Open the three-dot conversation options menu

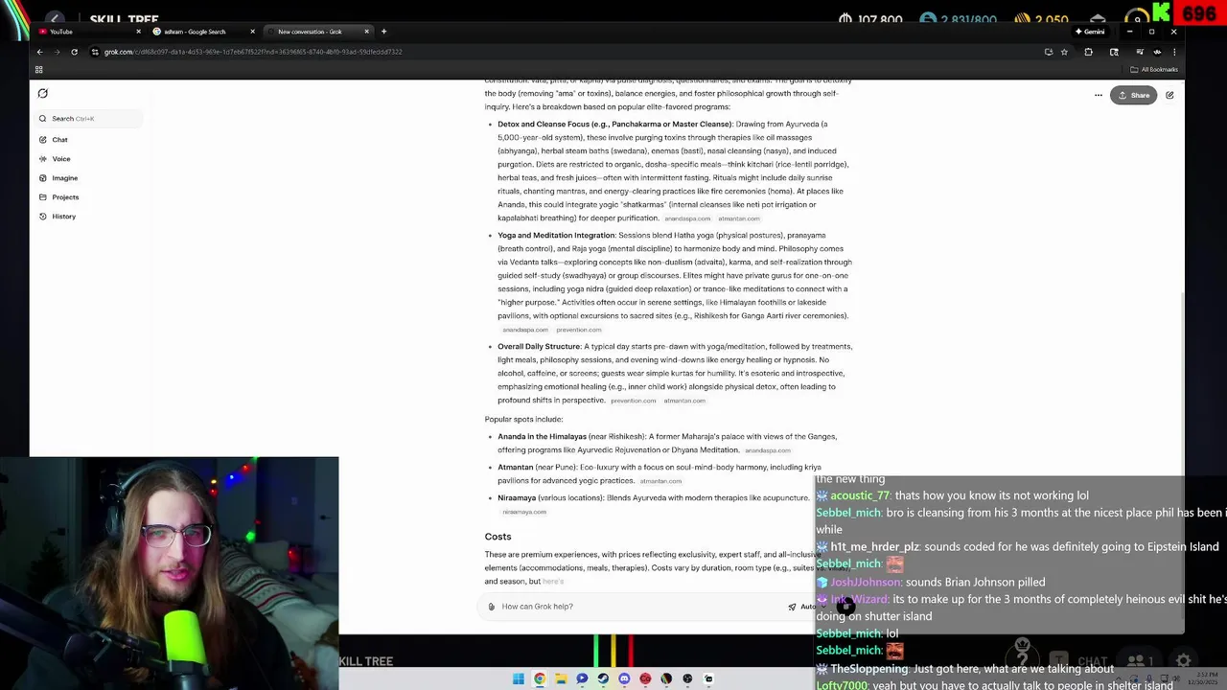click(x=1099, y=95)
